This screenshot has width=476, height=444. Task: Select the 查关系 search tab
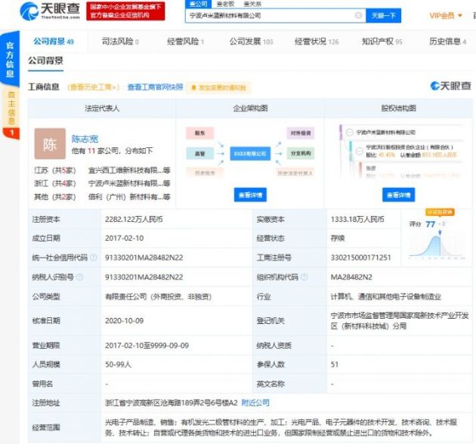point(252,4)
